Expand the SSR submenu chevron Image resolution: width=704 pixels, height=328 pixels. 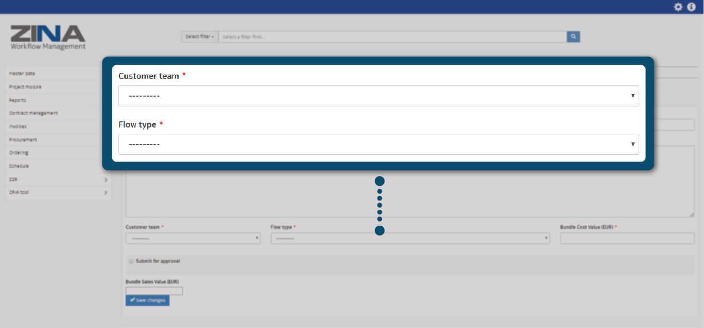(106, 179)
